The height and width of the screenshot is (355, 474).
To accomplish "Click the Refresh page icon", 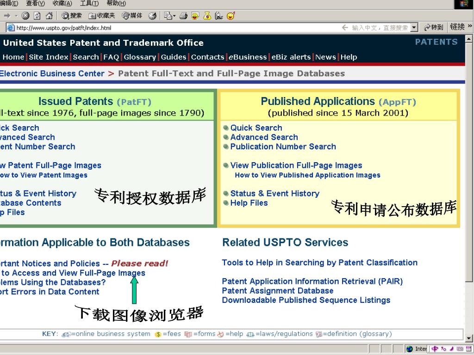I will pyautogui.click(x=37, y=16).
